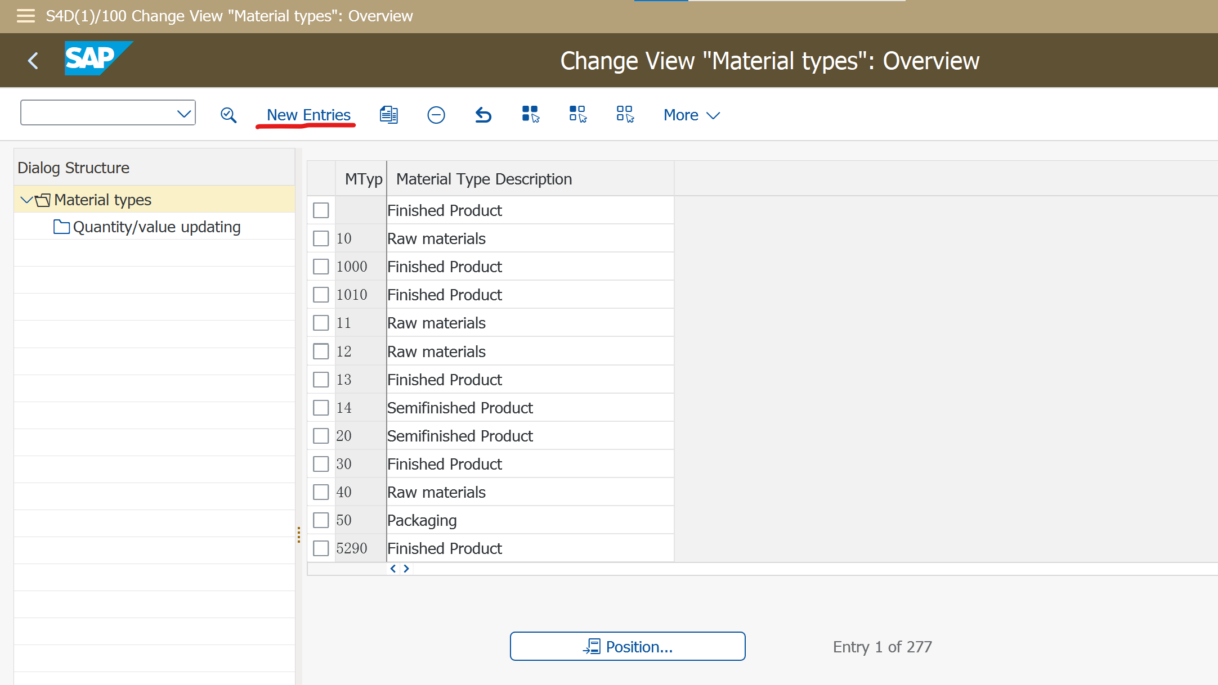Click the Dialog Structure panel header
This screenshot has width=1218, height=685.
pyautogui.click(x=154, y=168)
